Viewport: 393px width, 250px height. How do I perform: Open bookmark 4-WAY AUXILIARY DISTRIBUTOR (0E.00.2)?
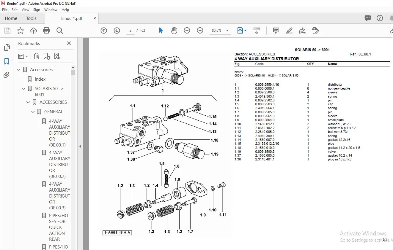[x=59, y=165]
